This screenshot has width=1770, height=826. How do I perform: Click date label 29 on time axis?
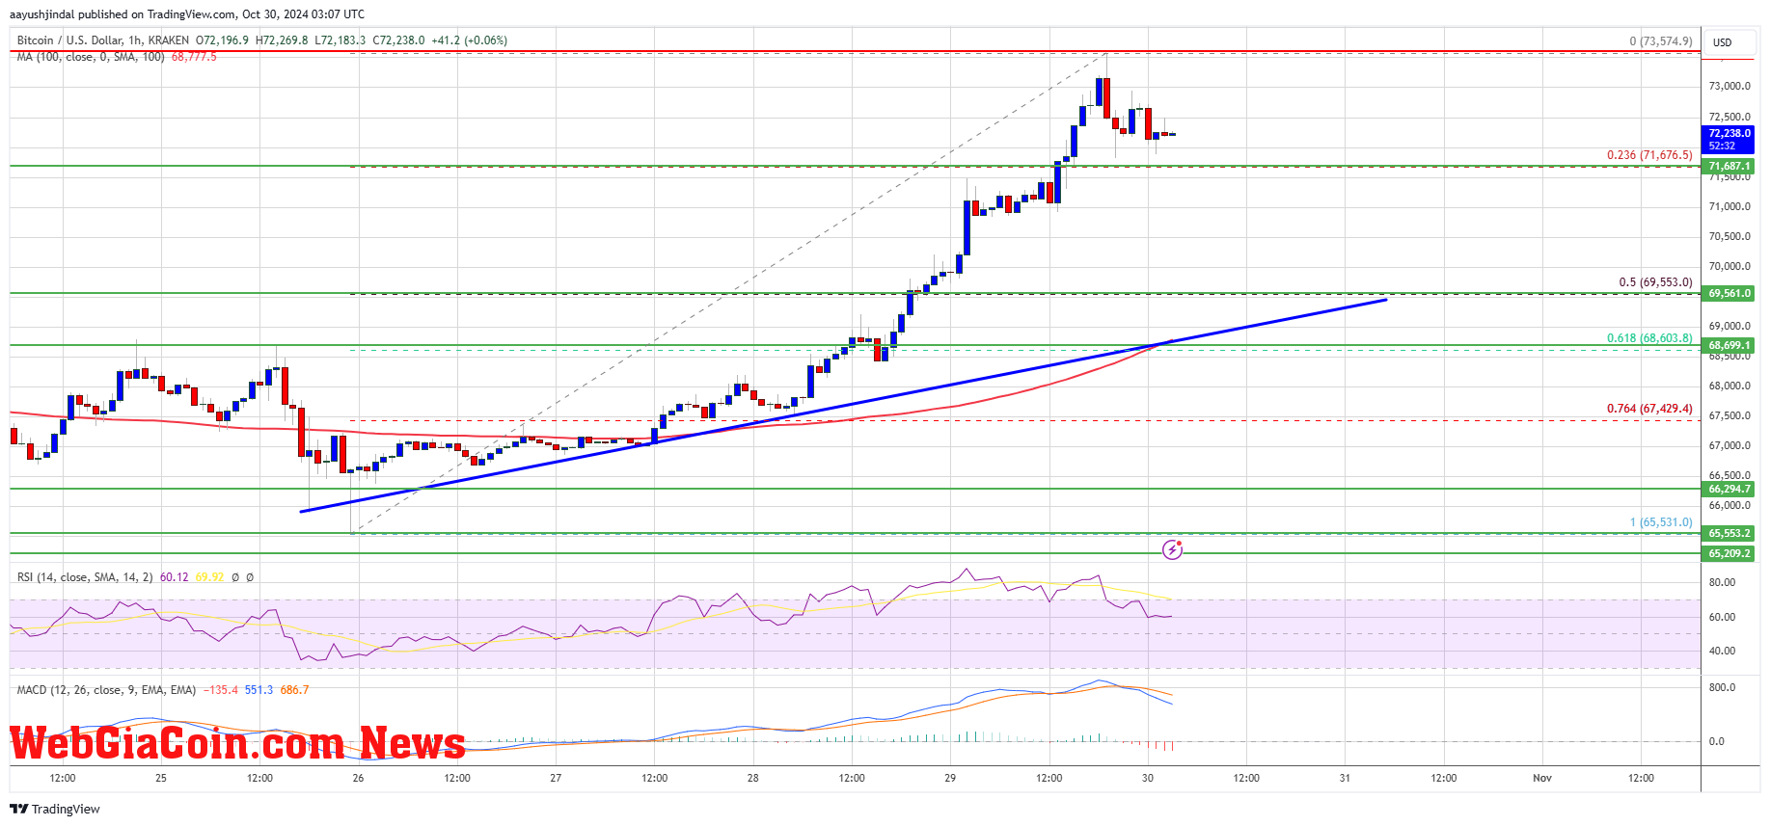[950, 778]
